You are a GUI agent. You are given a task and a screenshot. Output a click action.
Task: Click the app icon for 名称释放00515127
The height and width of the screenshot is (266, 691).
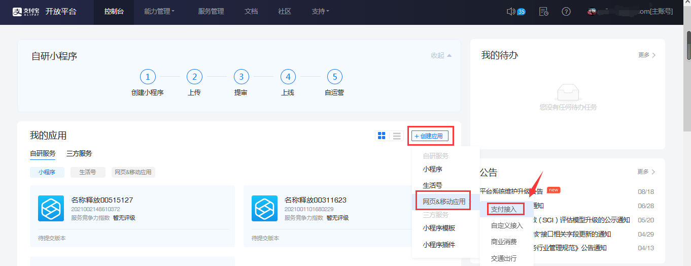coord(51,208)
